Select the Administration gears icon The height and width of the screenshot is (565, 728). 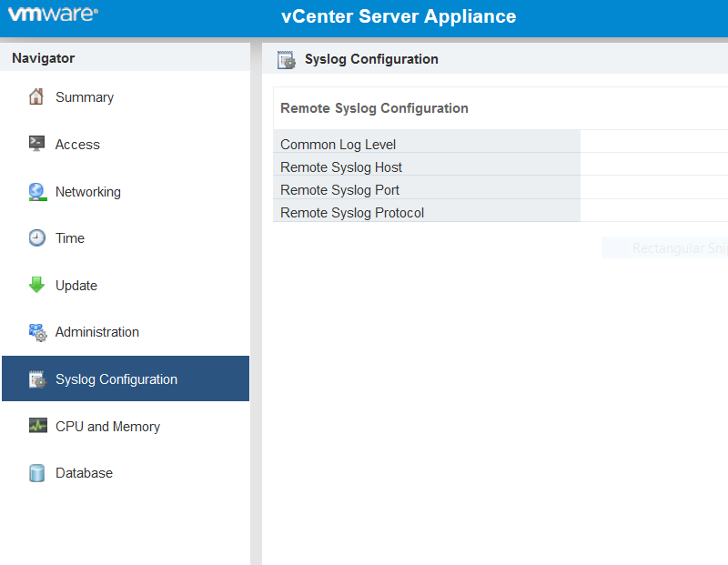click(37, 332)
